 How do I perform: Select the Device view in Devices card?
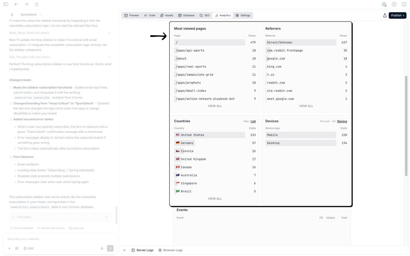342,121
